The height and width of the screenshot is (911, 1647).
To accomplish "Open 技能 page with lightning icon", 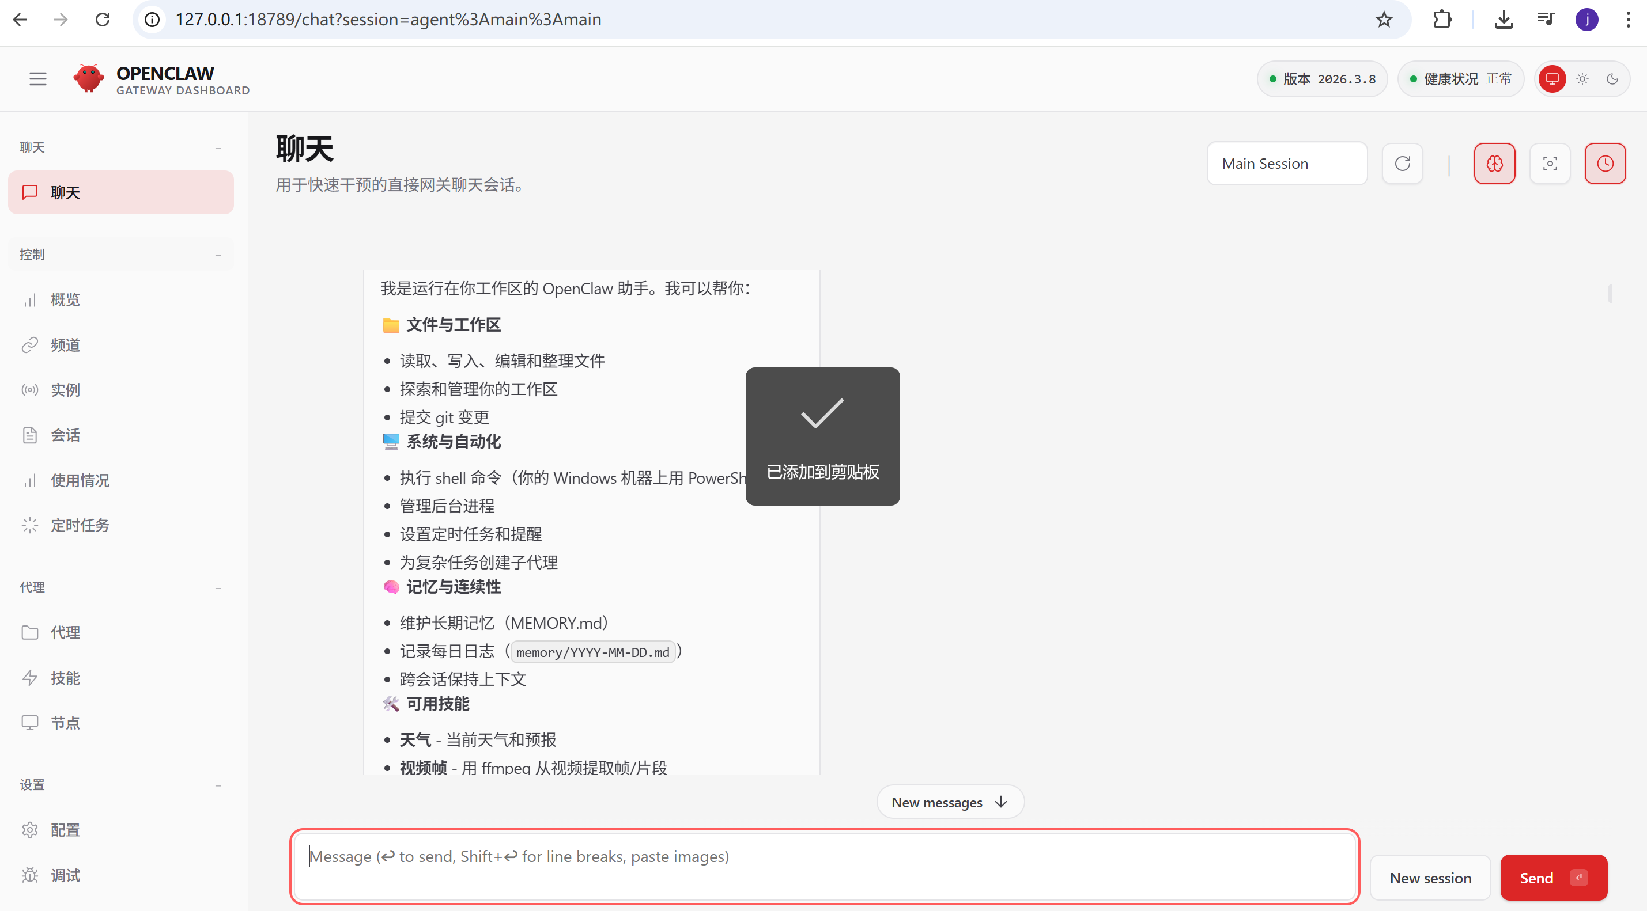I will [65, 678].
